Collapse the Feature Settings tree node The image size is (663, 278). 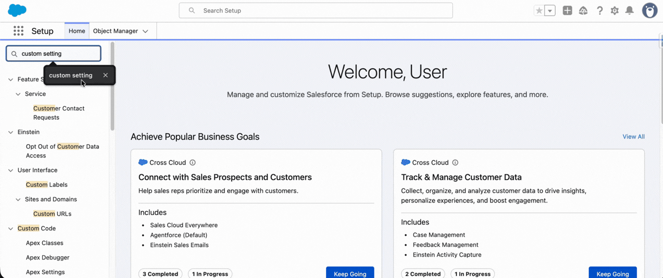(11, 79)
